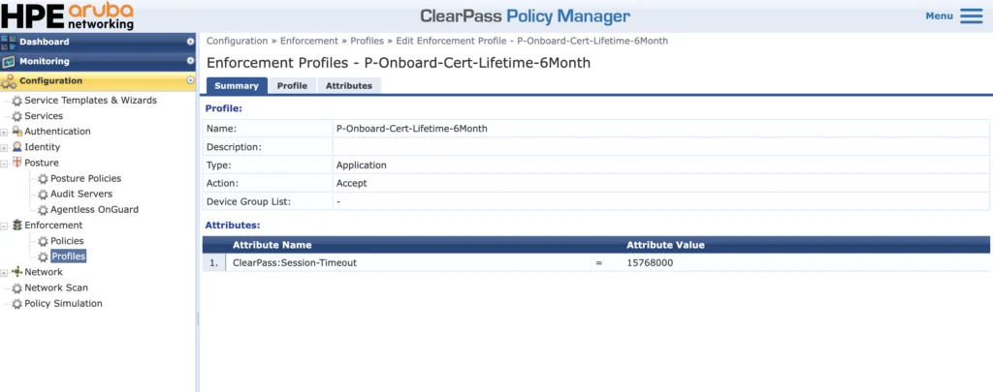Open Network Scan
This screenshot has width=993, height=392.
56,287
